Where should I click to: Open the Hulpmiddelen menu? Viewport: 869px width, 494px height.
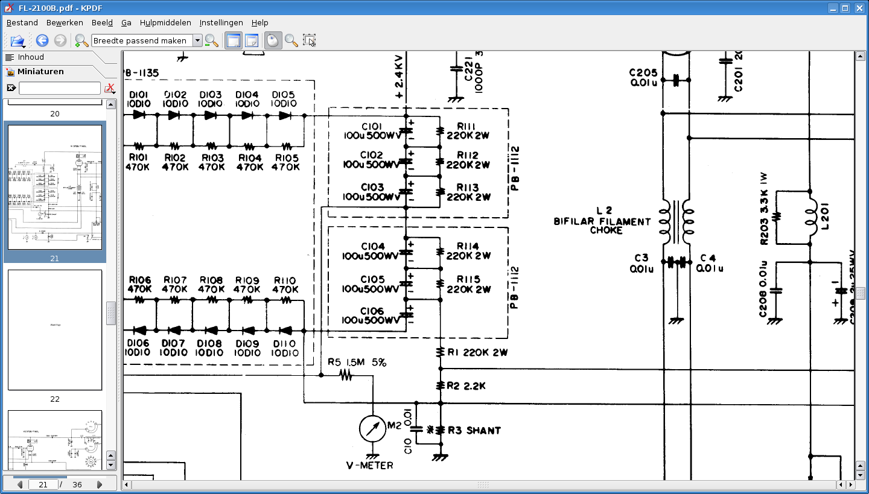pos(165,22)
